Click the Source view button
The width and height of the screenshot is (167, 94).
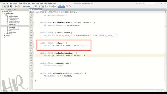coord(32,12)
